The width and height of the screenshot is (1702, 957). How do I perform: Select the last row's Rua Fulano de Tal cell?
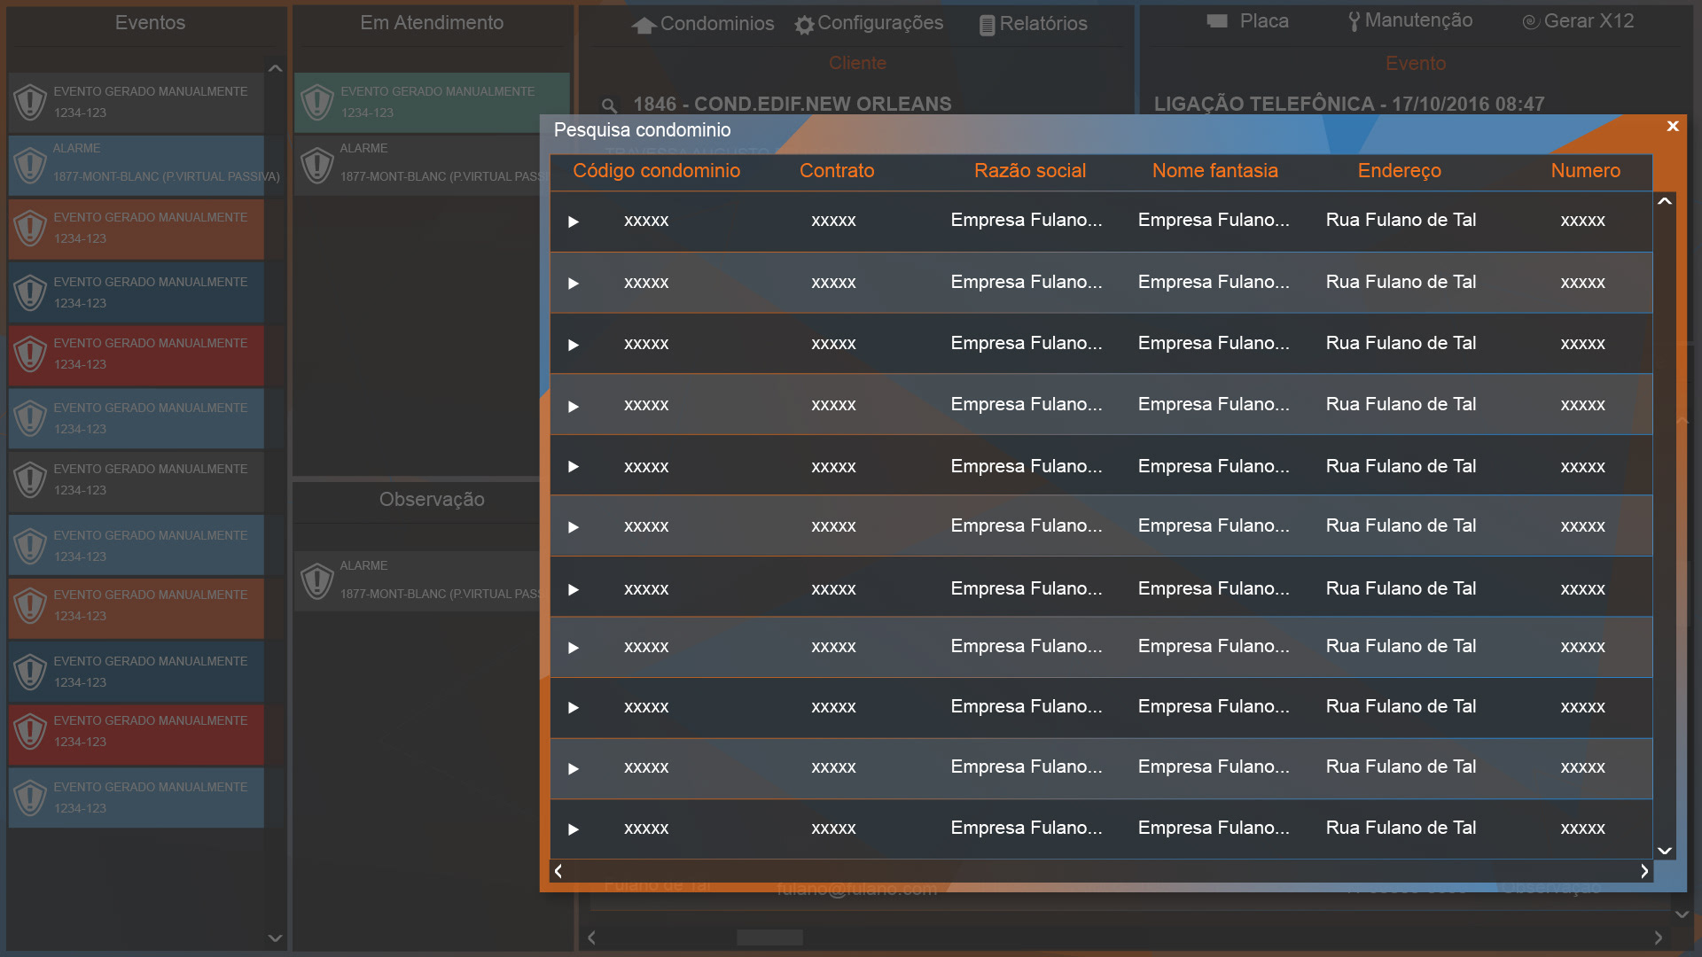pos(1401,829)
